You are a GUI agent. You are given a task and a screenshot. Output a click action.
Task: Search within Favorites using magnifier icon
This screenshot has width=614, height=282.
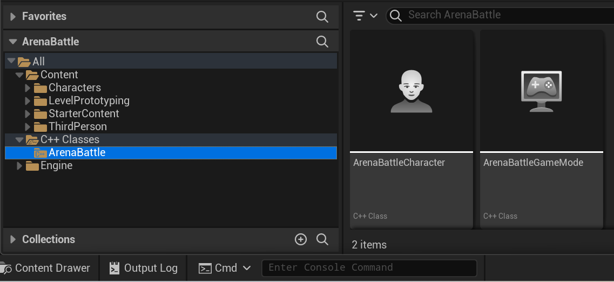point(322,16)
